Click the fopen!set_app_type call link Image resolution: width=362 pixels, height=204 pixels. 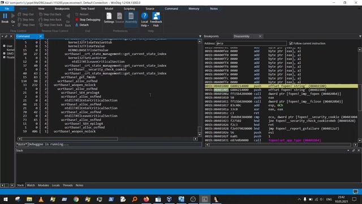[x=295, y=140]
